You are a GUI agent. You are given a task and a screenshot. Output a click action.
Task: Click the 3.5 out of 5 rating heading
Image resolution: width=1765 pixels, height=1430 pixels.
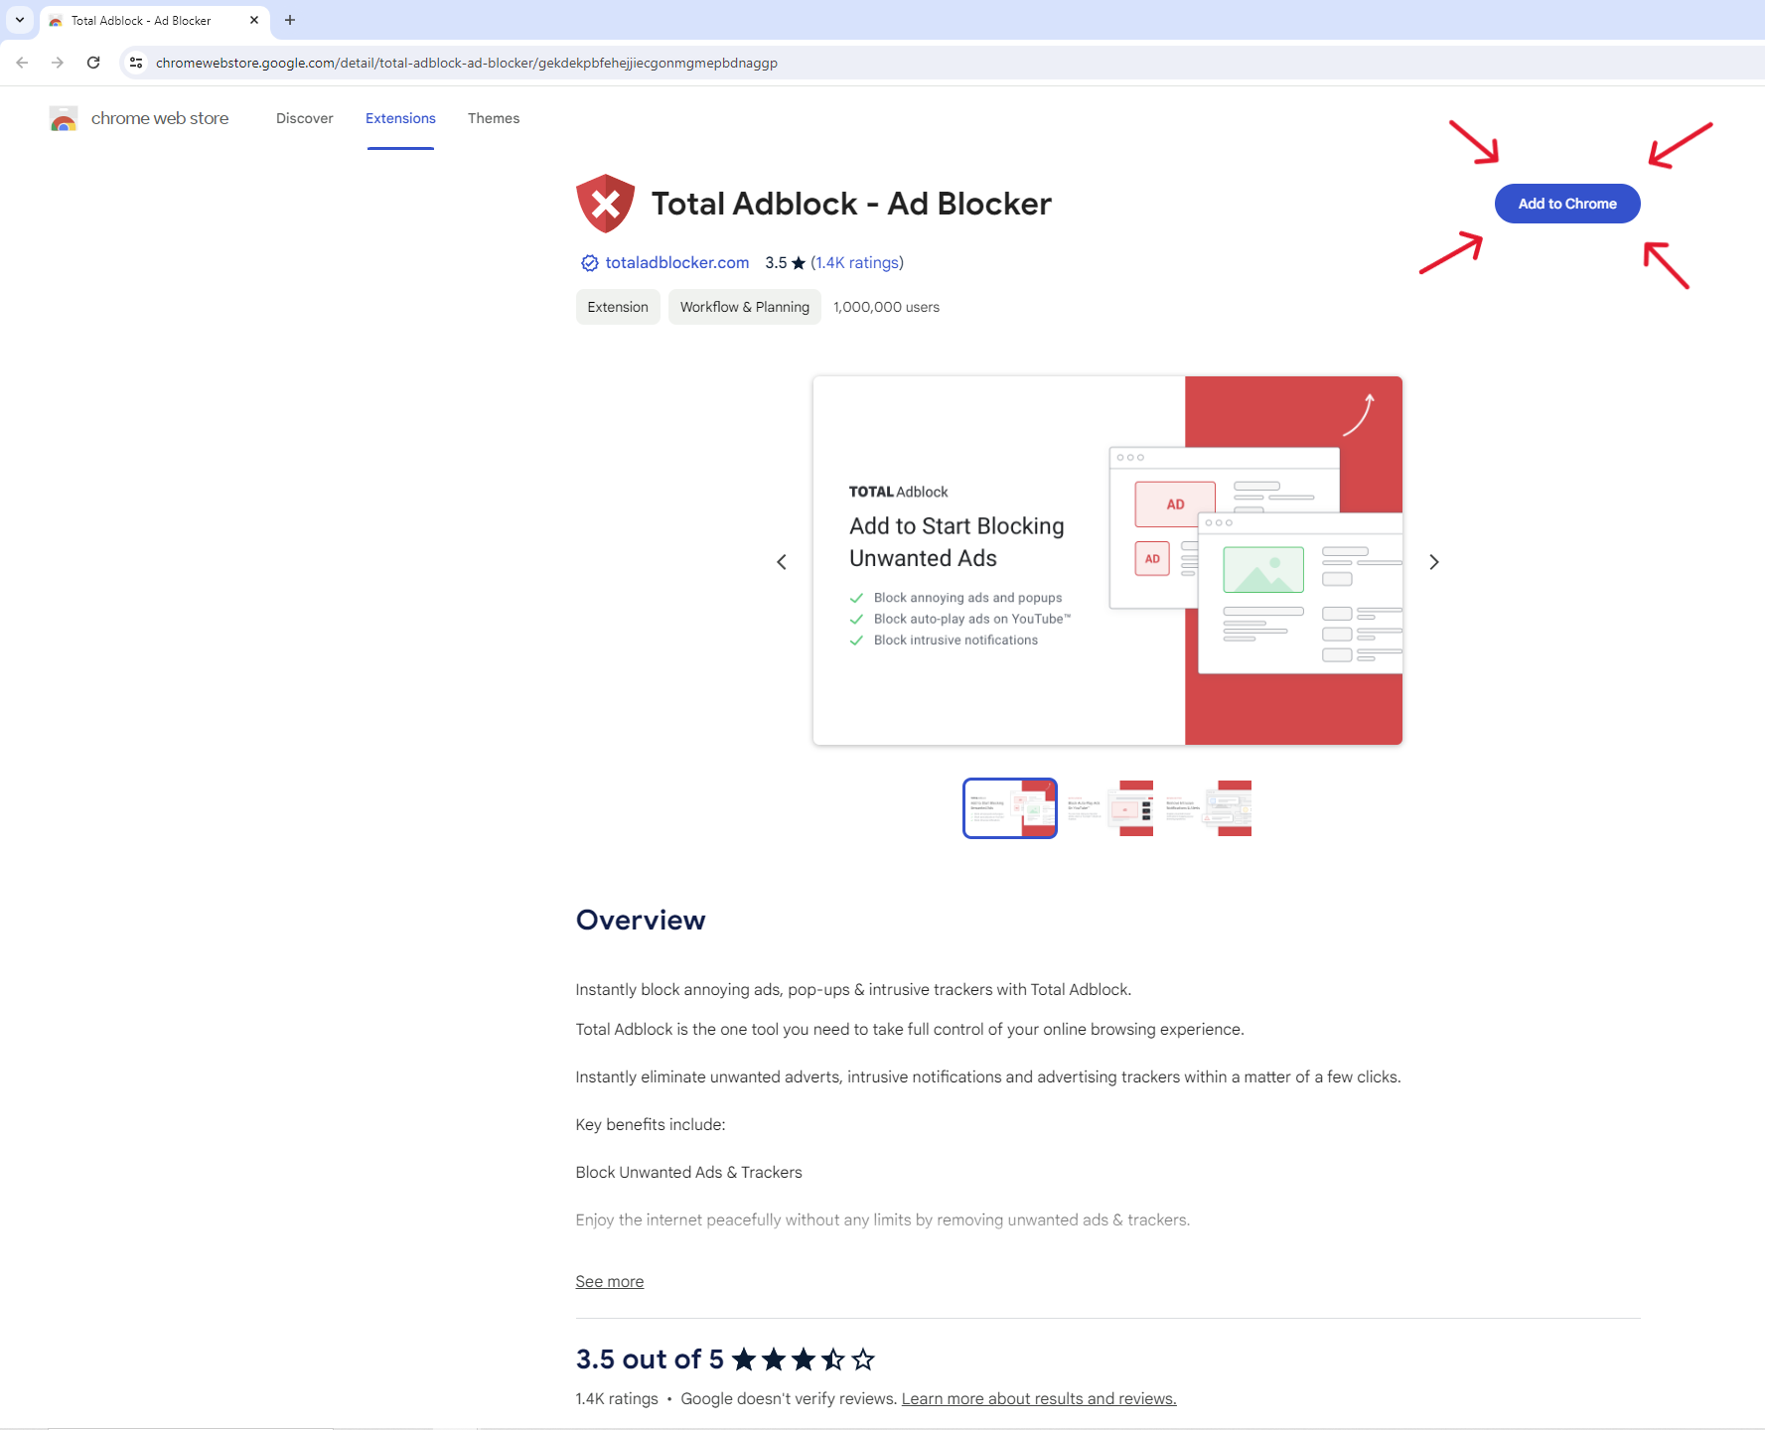pyautogui.click(x=650, y=1358)
